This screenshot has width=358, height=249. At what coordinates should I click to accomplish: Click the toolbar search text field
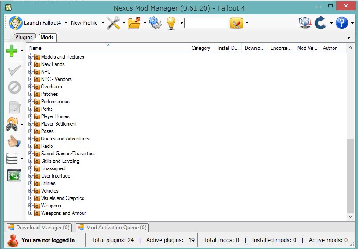point(206,23)
